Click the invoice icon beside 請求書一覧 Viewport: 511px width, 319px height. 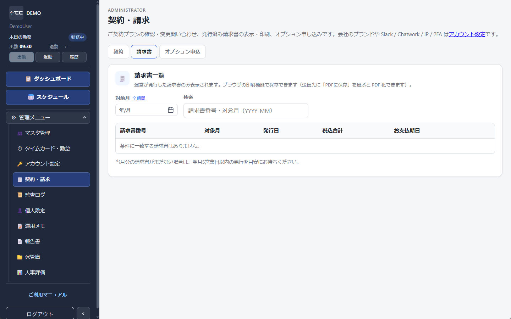click(122, 78)
